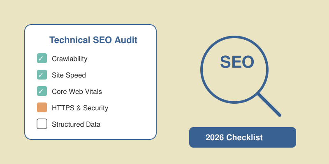Toggle the Site Speed checkbox
This screenshot has width=329, height=164.
click(42, 75)
